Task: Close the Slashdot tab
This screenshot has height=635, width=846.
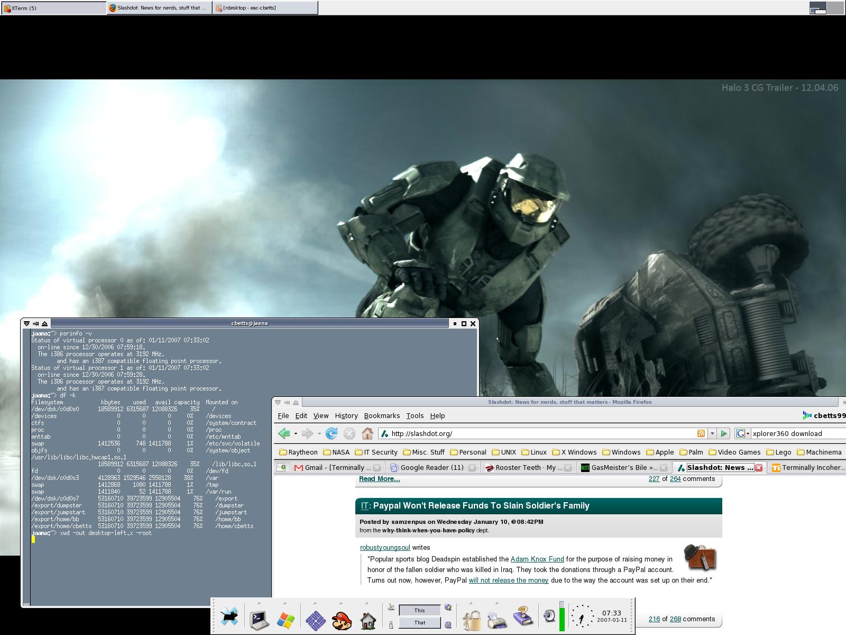Action: 758,468
